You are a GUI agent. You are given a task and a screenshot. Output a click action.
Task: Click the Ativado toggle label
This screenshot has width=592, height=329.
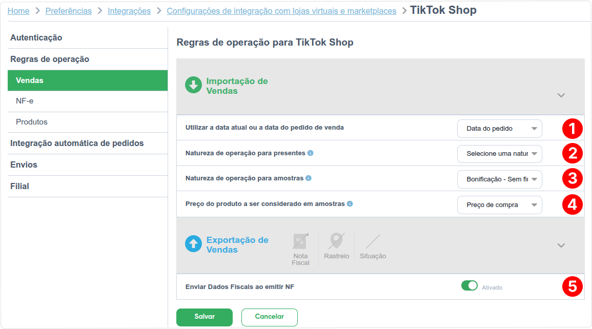tap(492, 287)
